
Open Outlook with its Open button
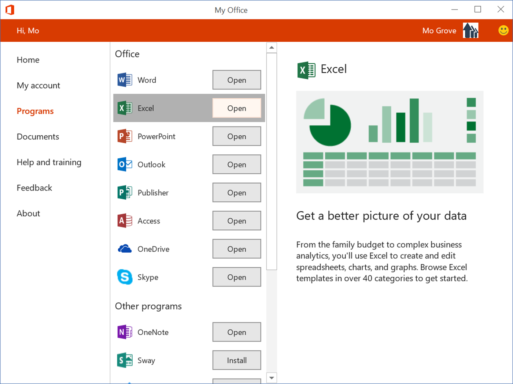(237, 164)
